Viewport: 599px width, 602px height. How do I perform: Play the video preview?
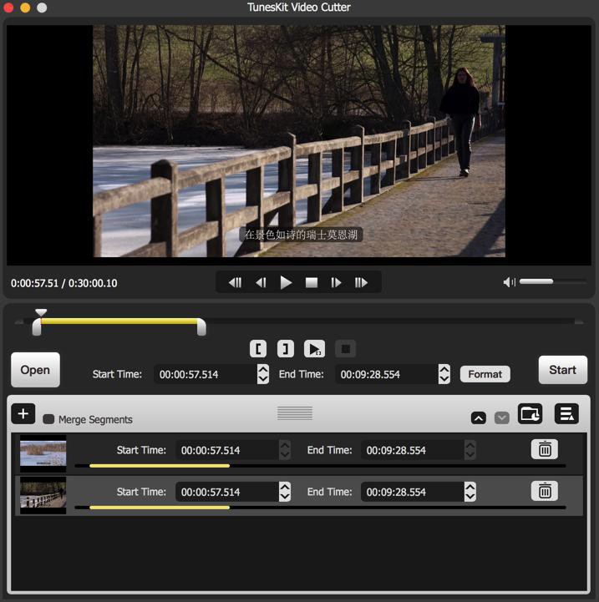click(x=286, y=282)
